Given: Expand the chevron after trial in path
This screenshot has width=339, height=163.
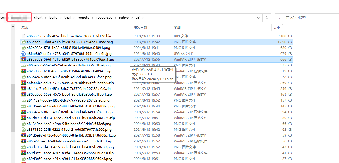Looking at the screenshot, I should tap(74, 18).
